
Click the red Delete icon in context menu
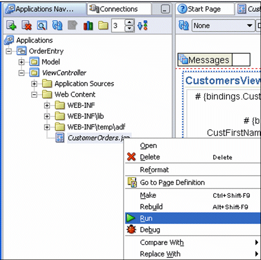tap(131, 157)
